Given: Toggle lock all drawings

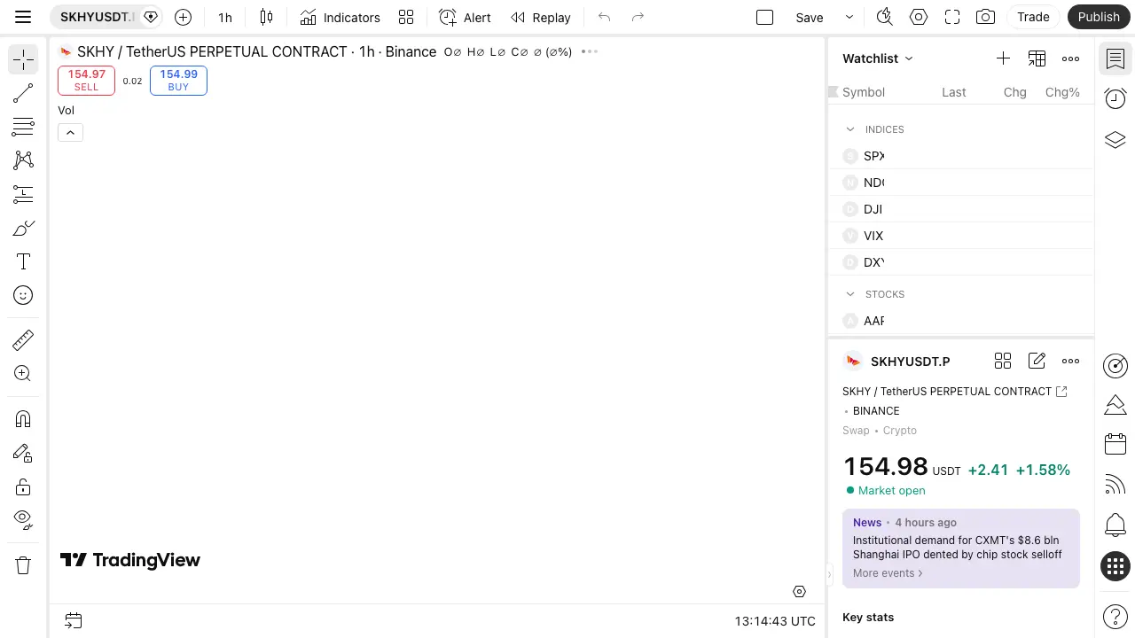Looking at the screenshot, I should (x=23, y=486).
